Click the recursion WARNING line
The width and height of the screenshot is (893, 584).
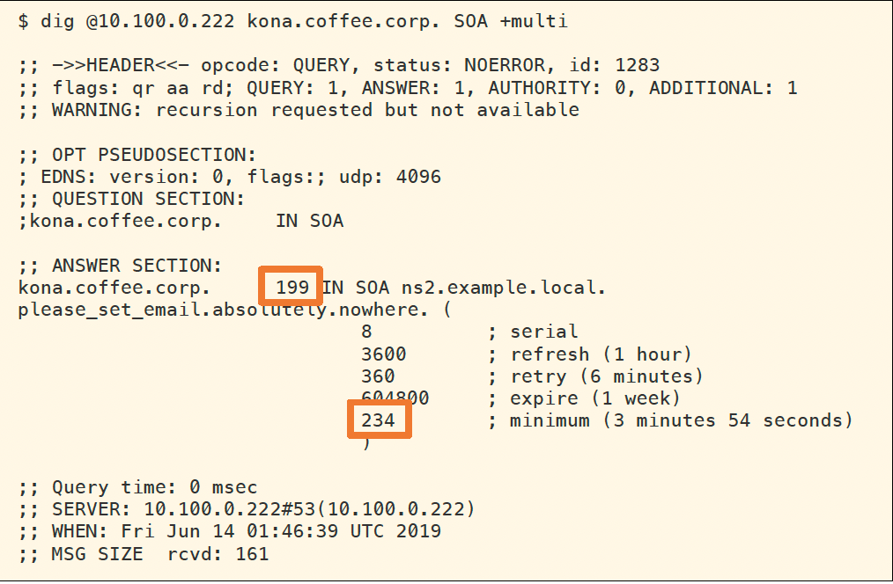299,110
